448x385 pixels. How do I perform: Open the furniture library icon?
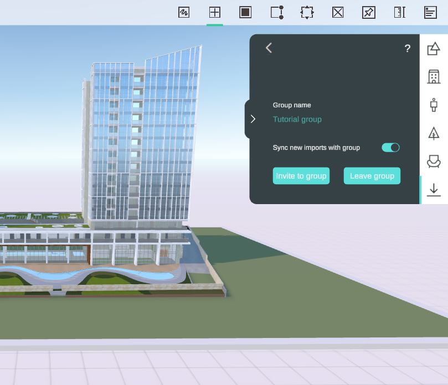pos(434,161)
